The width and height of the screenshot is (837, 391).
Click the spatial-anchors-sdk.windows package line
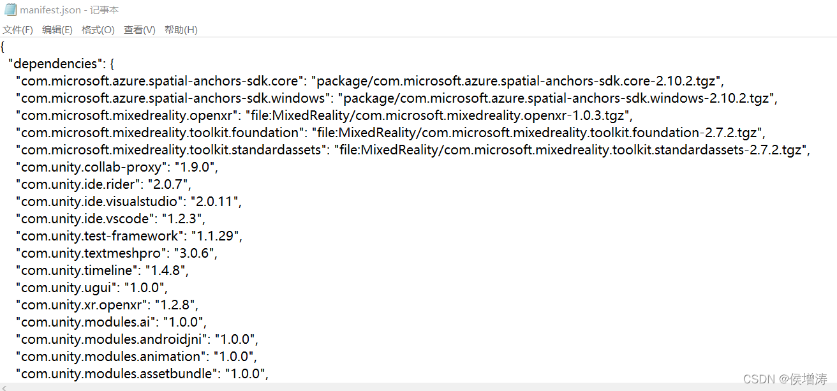[396, 98]
